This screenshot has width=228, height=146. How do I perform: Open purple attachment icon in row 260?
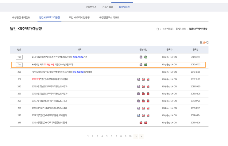[x=139, y=86]
